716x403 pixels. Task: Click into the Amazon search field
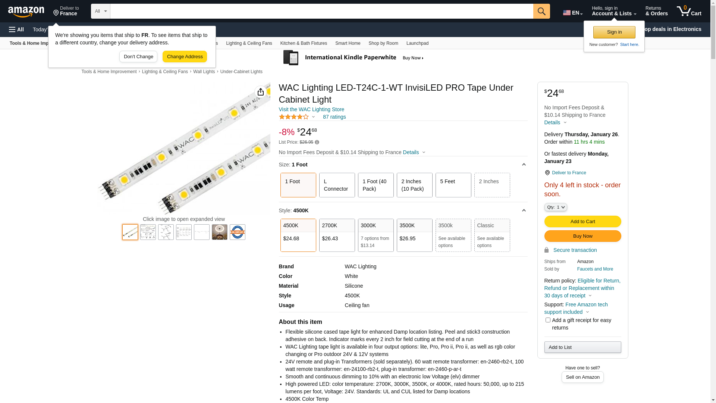pyautogui.click(x=321, y=11)
